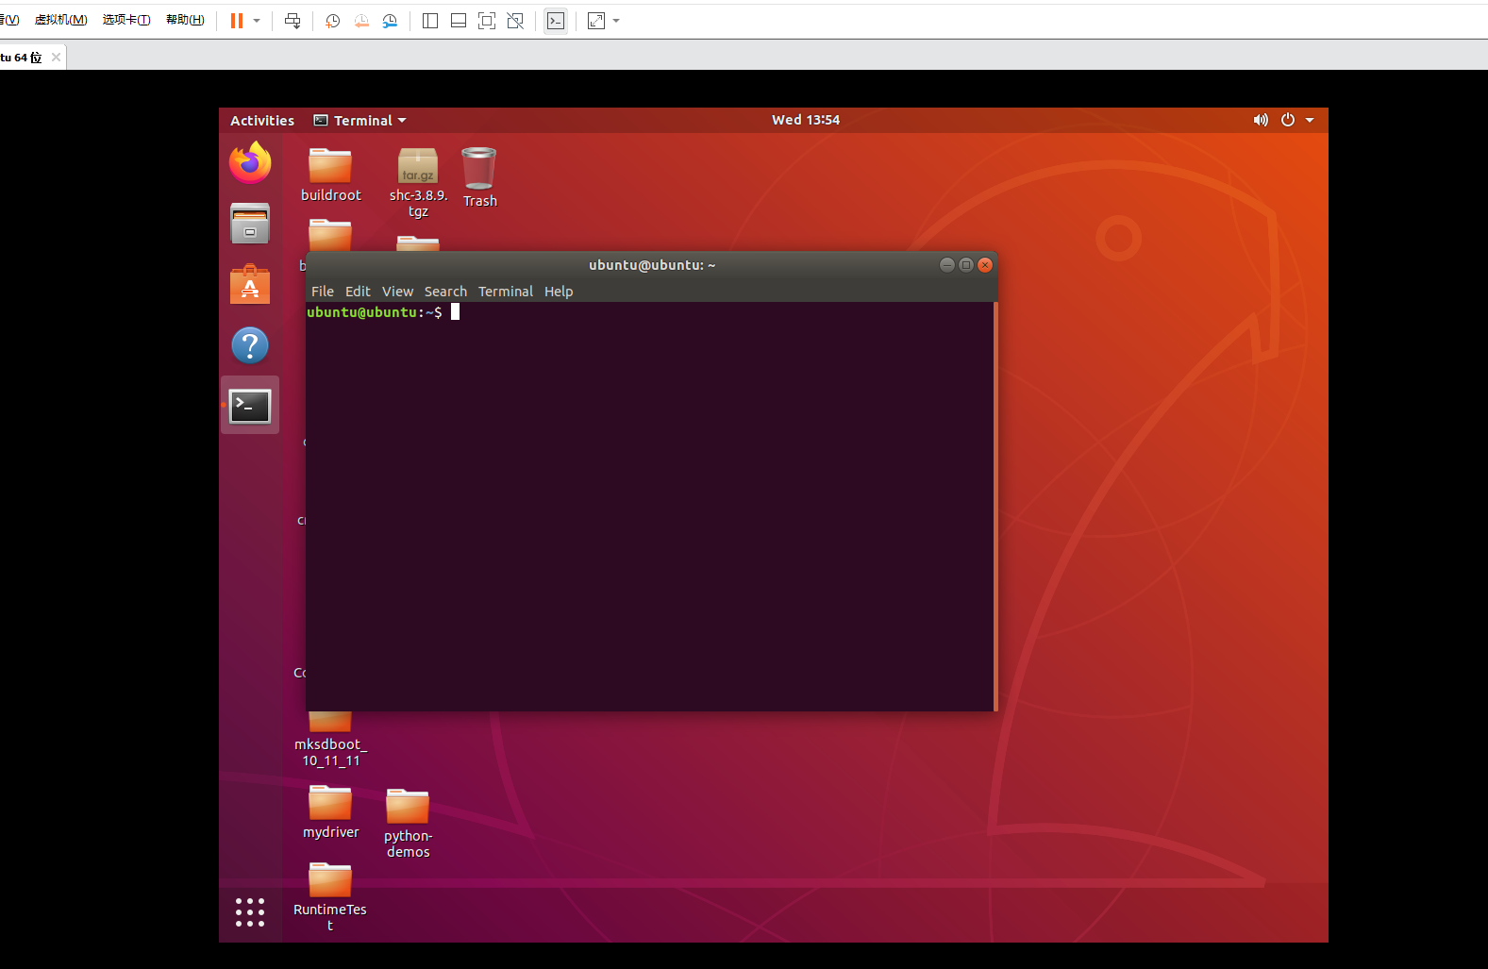The image size is (1488, 969).
Task: Toggle the console view icon in the VMware toolbar
Action: click(556, 21)
